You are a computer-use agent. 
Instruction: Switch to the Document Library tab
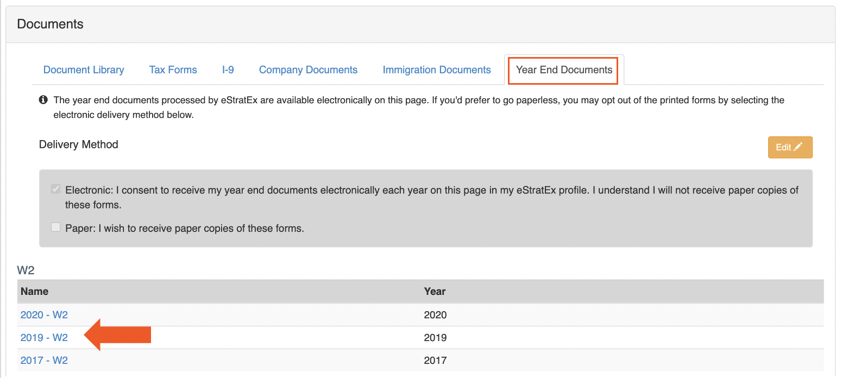pos(84,70)
